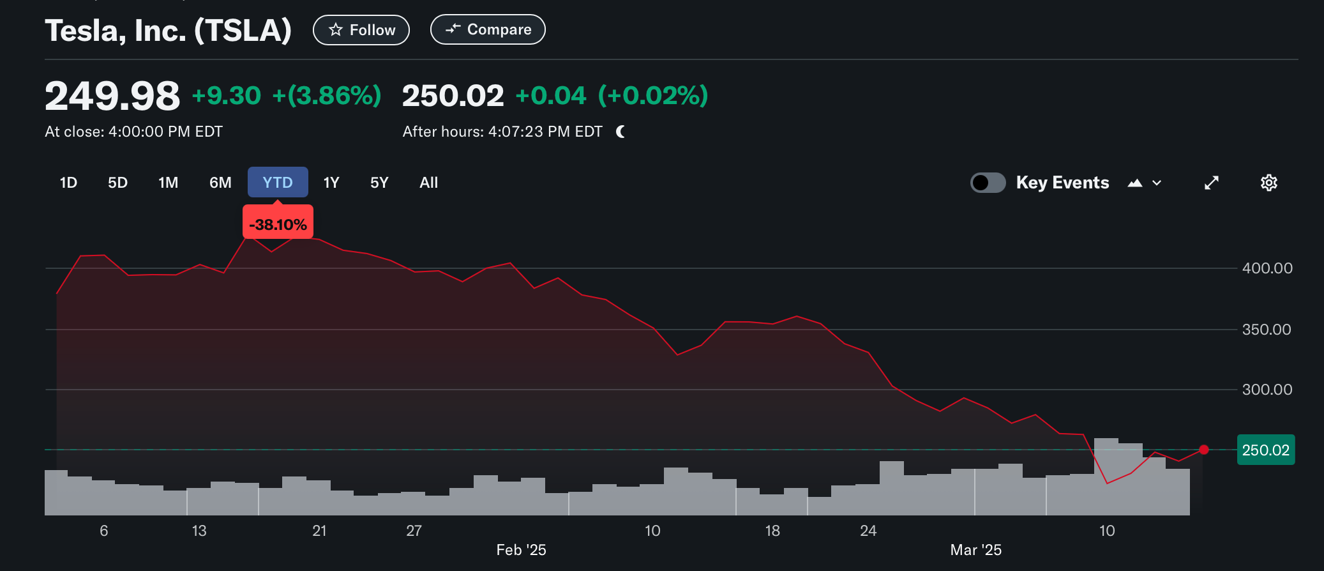The width and height of the screenshot is (1324, 571).
Task: Click the Follow star button
Action: click(x=361, y=30)
